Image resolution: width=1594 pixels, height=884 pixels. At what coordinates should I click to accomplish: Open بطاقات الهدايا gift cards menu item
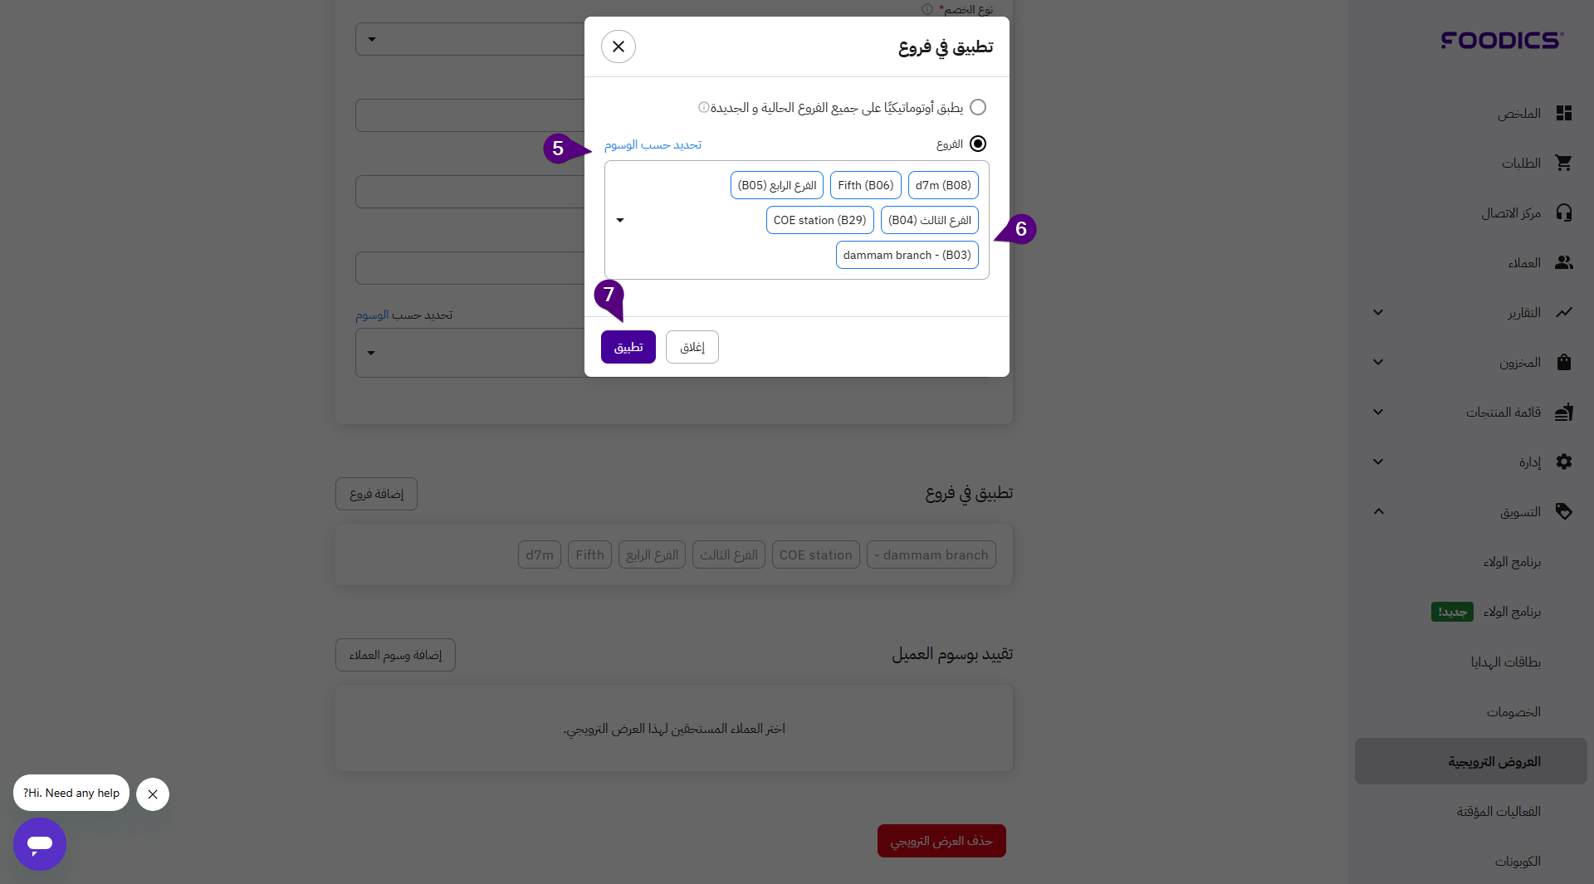tap(1506, 662)
